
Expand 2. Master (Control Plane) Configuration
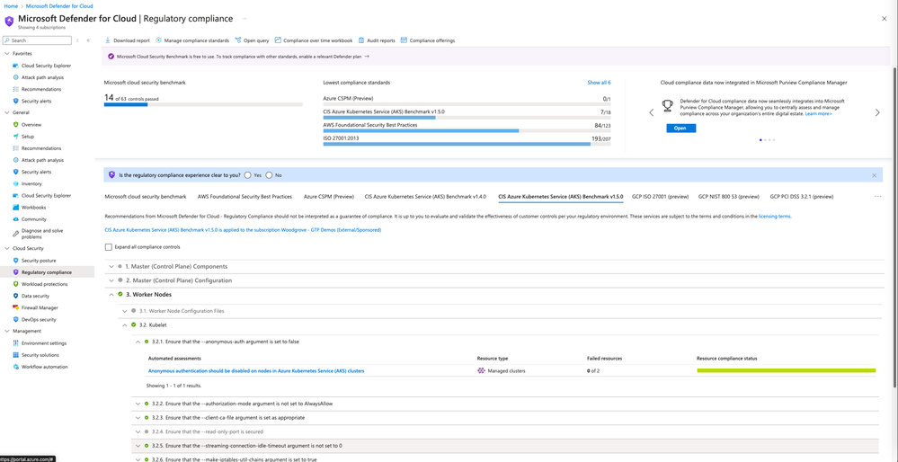tap(111, 280)
